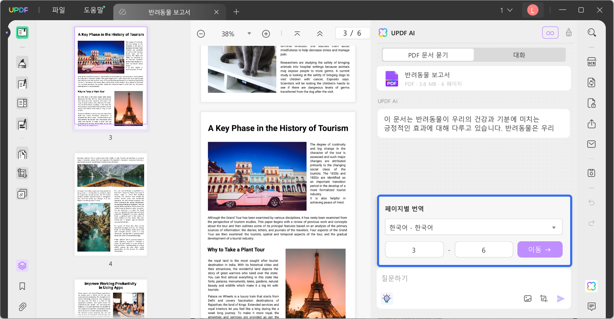This screenshot has height=319, width=614.
Task: Click the 반려동물 보고서 PDF file card
Action: point(474,78)
